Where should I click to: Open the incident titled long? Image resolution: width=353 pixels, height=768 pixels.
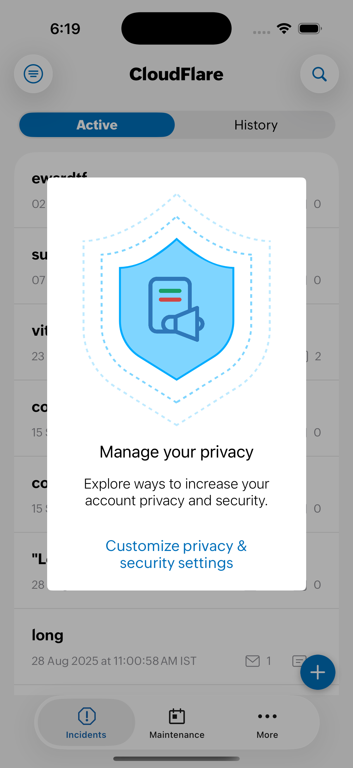pos(48,635)
